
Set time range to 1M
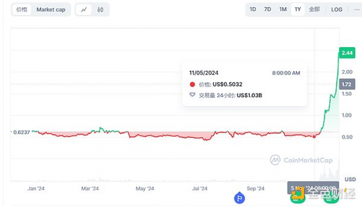(283, 9)
